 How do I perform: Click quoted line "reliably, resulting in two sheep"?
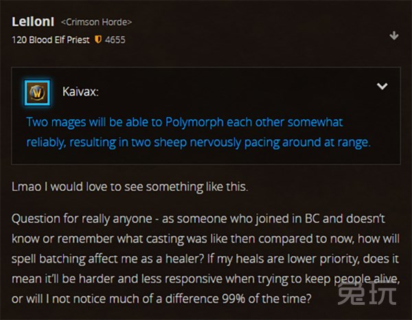click(x=198, y=142)
